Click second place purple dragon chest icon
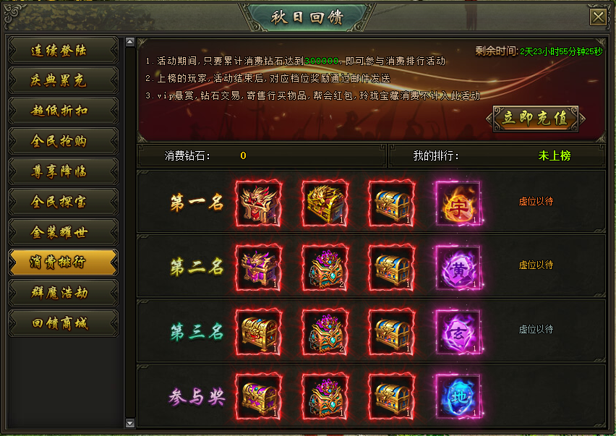This screenshot has width=616, height=436. click(259, 268)
